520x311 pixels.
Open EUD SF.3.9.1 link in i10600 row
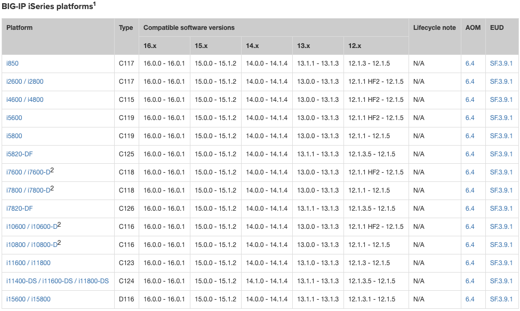coord(501,227)
